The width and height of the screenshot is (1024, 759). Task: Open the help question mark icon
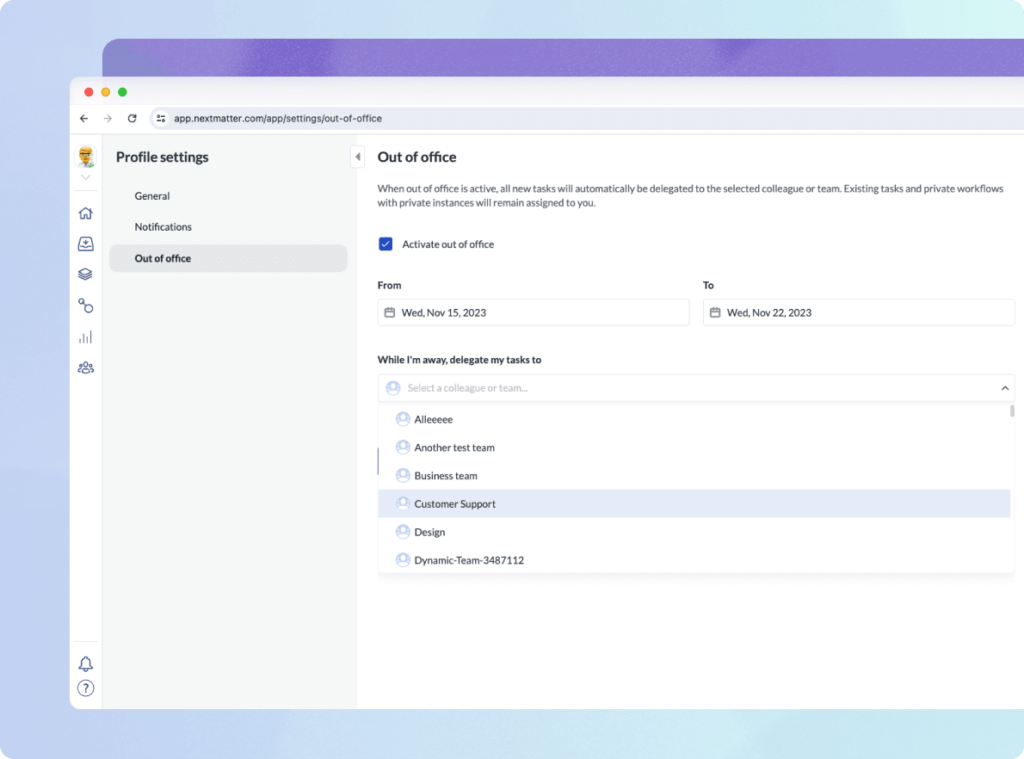coord(85,688)
